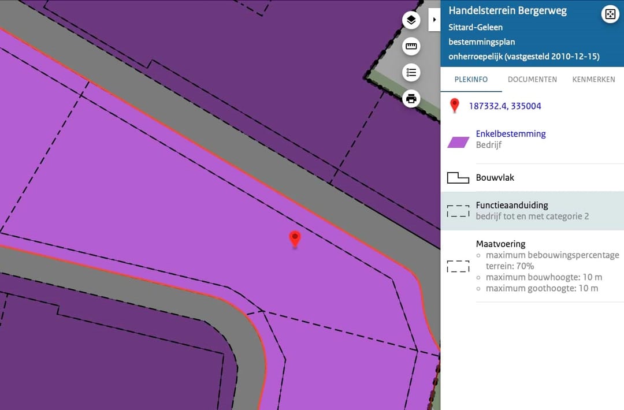Viewport: 624px width, 410px height.
Task: Select the ruler measurement tool
Action: [x=411, y=47]
